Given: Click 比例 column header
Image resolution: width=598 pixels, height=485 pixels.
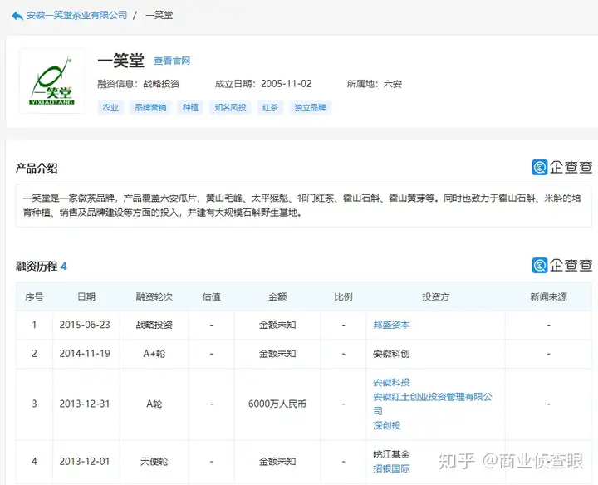Looking at the screenshot, I should pos(343,296).
